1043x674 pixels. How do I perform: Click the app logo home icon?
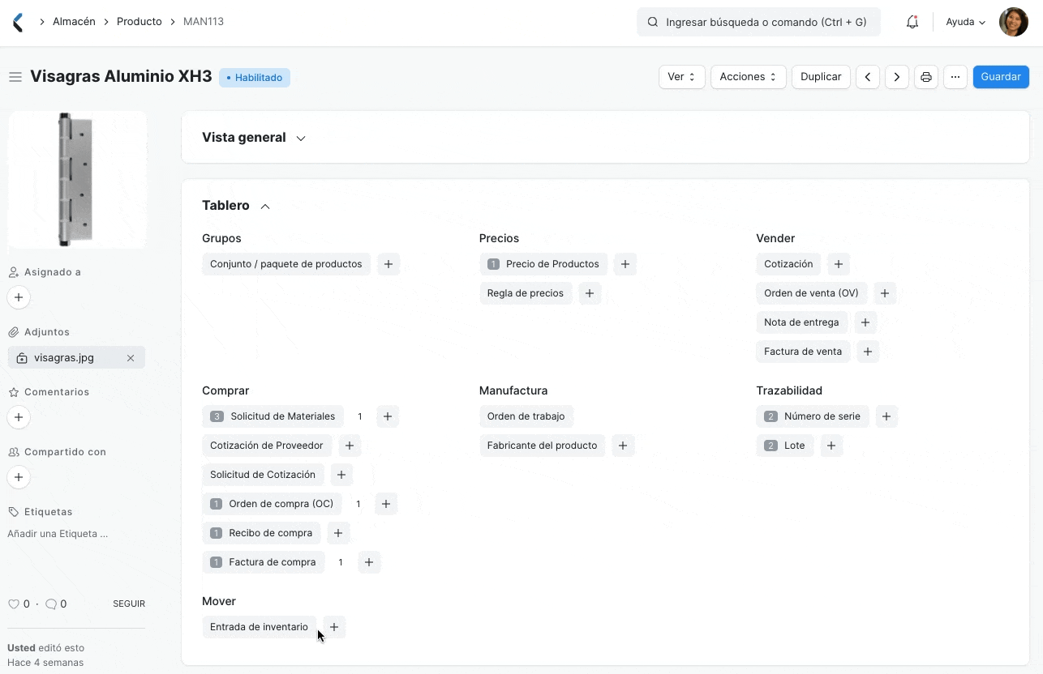coord(18,22)
